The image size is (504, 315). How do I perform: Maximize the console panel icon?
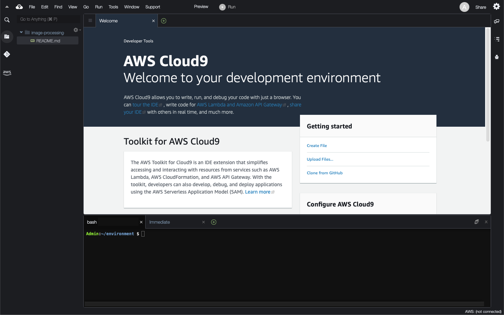coord(476,222)
